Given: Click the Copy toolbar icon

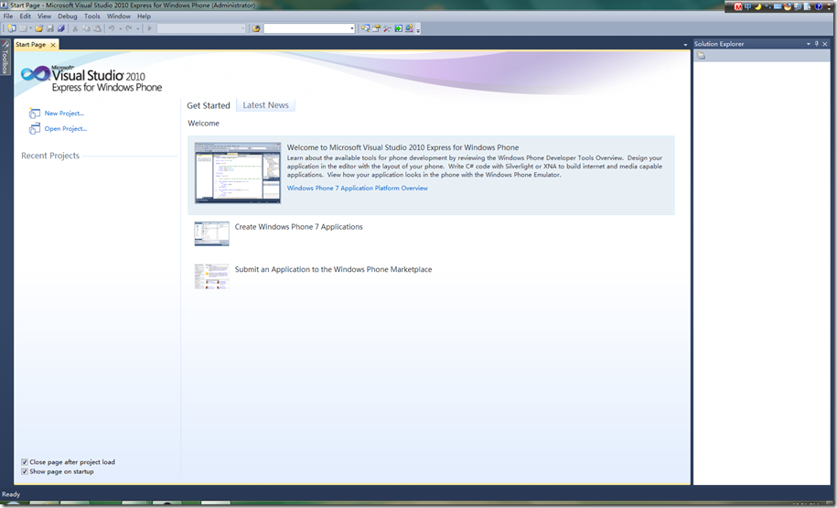Looking at the screenshot, I should pyautogui.click(x=86, y=28).
